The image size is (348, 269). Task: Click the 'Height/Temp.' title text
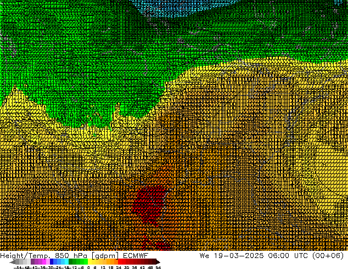[x=24, y=256]
